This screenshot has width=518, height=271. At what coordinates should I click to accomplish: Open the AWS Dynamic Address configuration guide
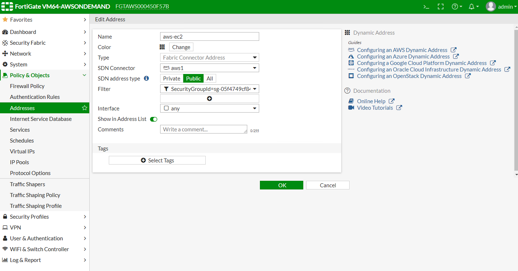click(x=402, y=50)
